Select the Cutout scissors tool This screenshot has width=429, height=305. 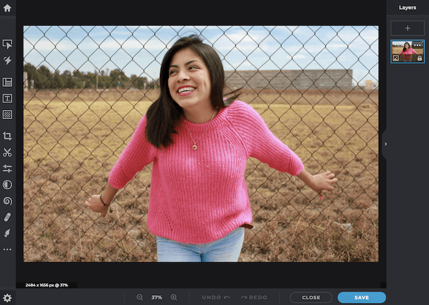[x=7, y=152]
